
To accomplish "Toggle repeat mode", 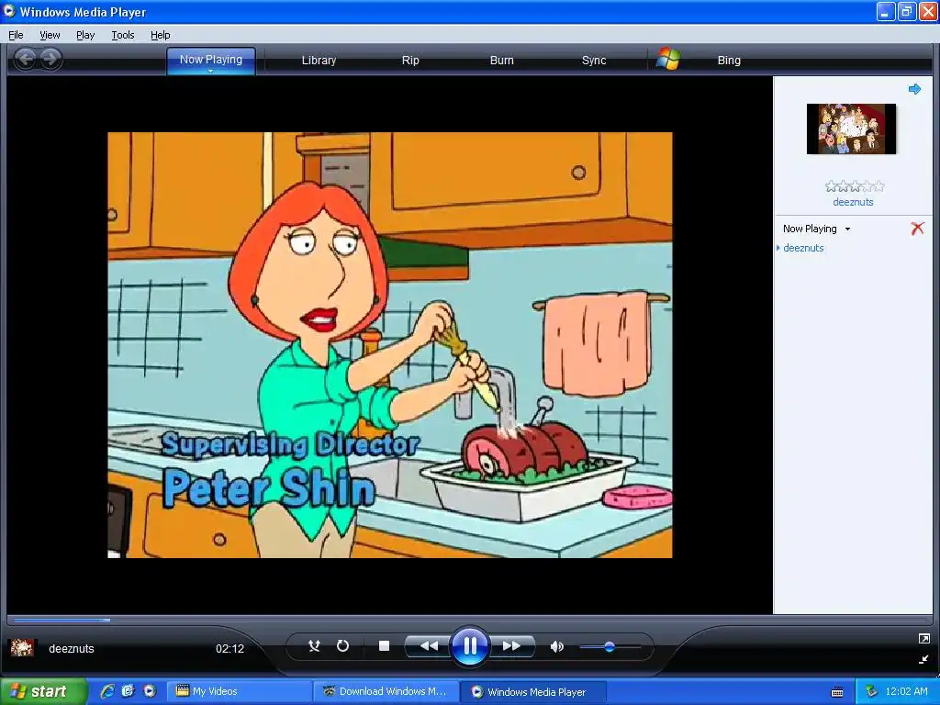I will (x=342, y=645).
